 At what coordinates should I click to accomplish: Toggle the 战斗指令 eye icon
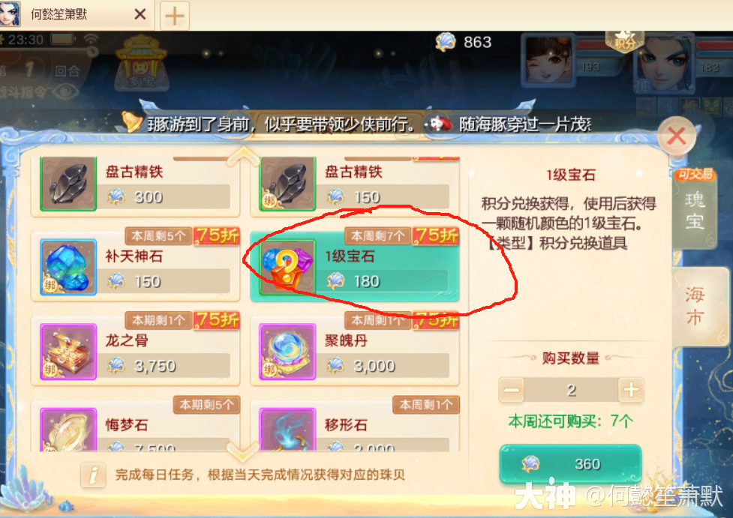click(65, 91)
